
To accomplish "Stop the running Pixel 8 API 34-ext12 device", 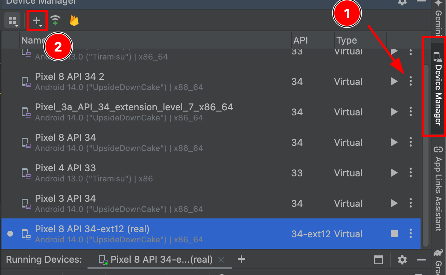I will pyautogui.click(x=394, y=234).
